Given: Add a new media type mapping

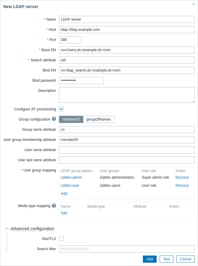Looking at the screenshot, I should click(x=64, y=213).
